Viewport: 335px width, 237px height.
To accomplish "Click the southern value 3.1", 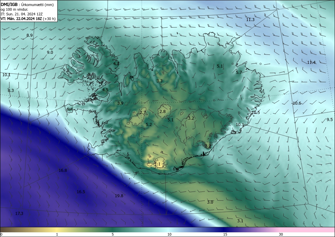I will tap(240, 221).
